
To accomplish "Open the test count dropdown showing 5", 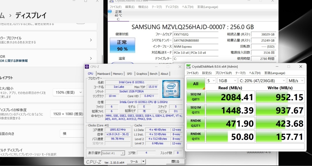I will click(x=211, y=81).
